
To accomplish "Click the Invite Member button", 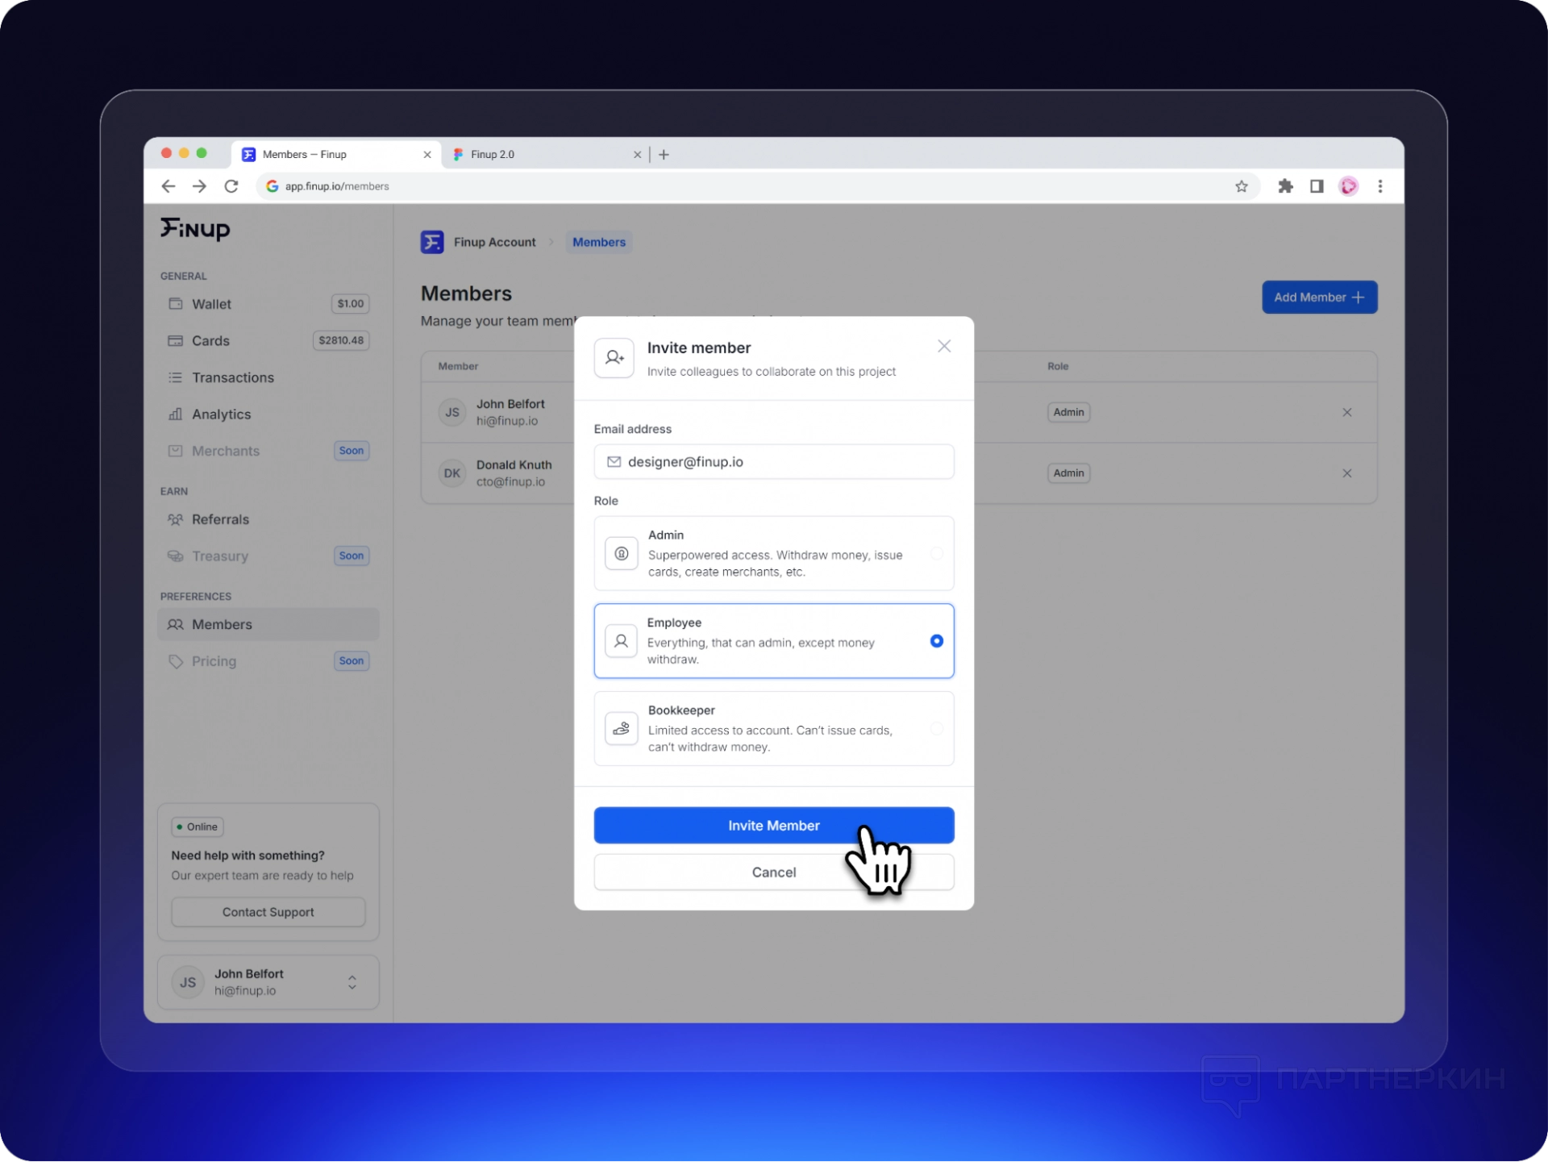I will pyautogui.click(x=772, y=826).
